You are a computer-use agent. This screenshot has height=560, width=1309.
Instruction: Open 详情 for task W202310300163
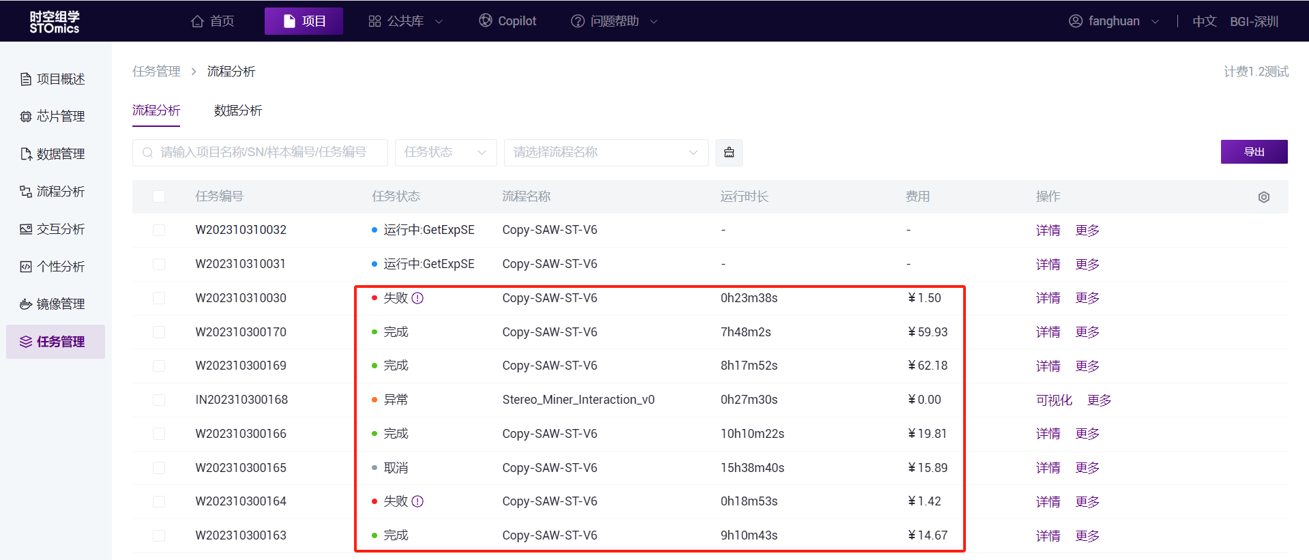coord(1048,536)
